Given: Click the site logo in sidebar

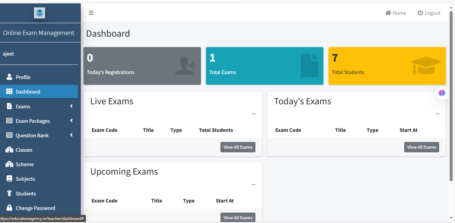Looking at the screenshot, I should click(x=39, y=13).
